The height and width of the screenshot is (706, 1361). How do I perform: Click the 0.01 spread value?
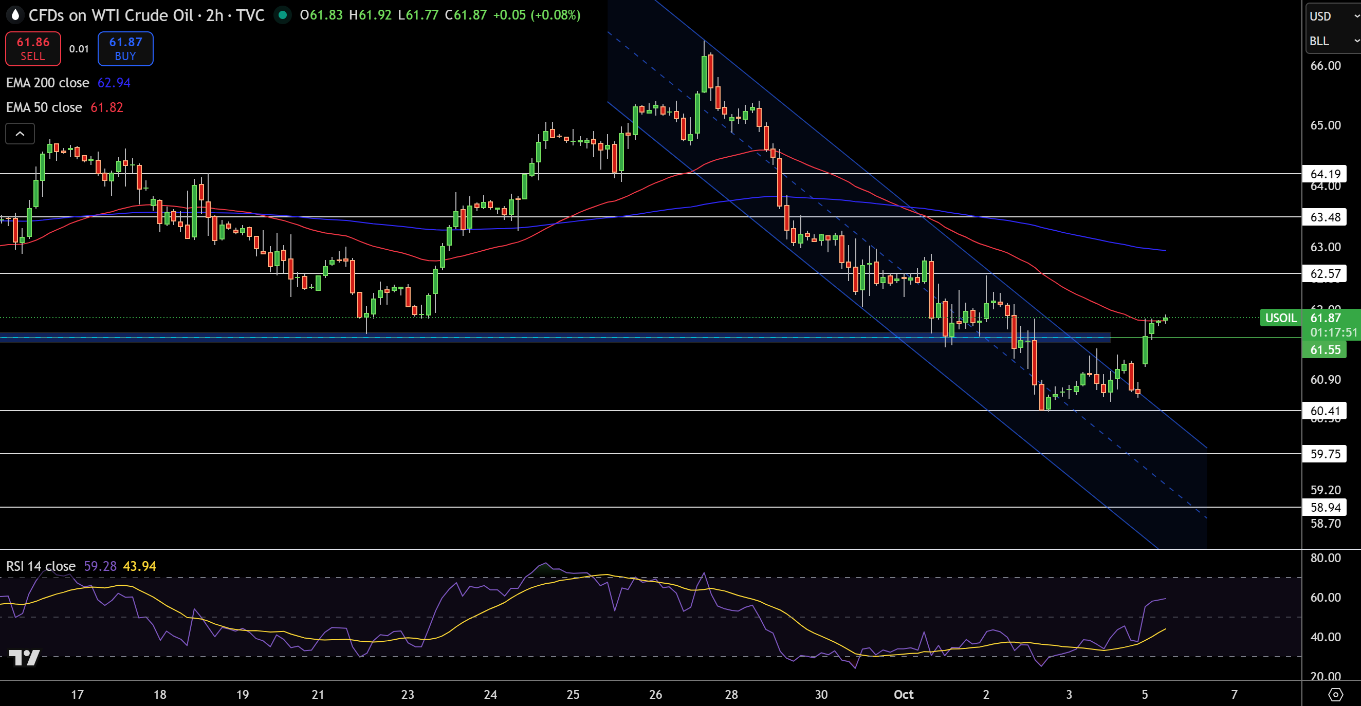pos(79,49)
